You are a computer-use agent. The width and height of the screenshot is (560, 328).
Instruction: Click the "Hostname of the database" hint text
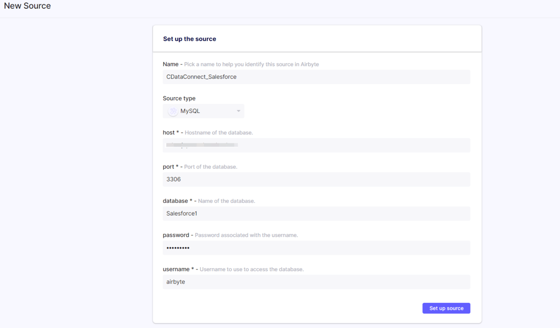219,133
